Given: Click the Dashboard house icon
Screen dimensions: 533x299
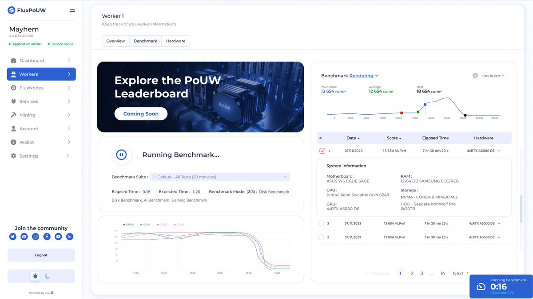Looking at the screenshot, I should [x=14, y=60].
